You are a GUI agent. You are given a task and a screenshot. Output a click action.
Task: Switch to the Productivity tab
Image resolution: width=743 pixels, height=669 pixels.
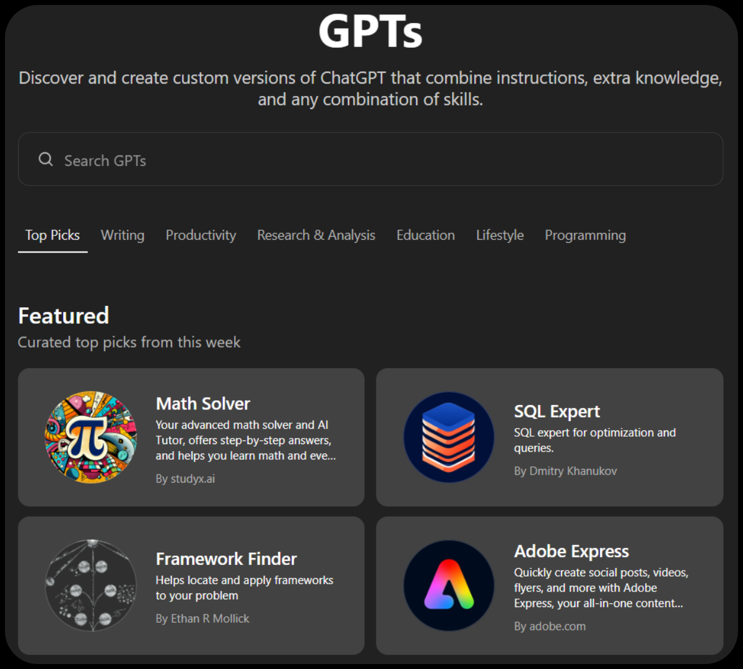pos(201,235)
